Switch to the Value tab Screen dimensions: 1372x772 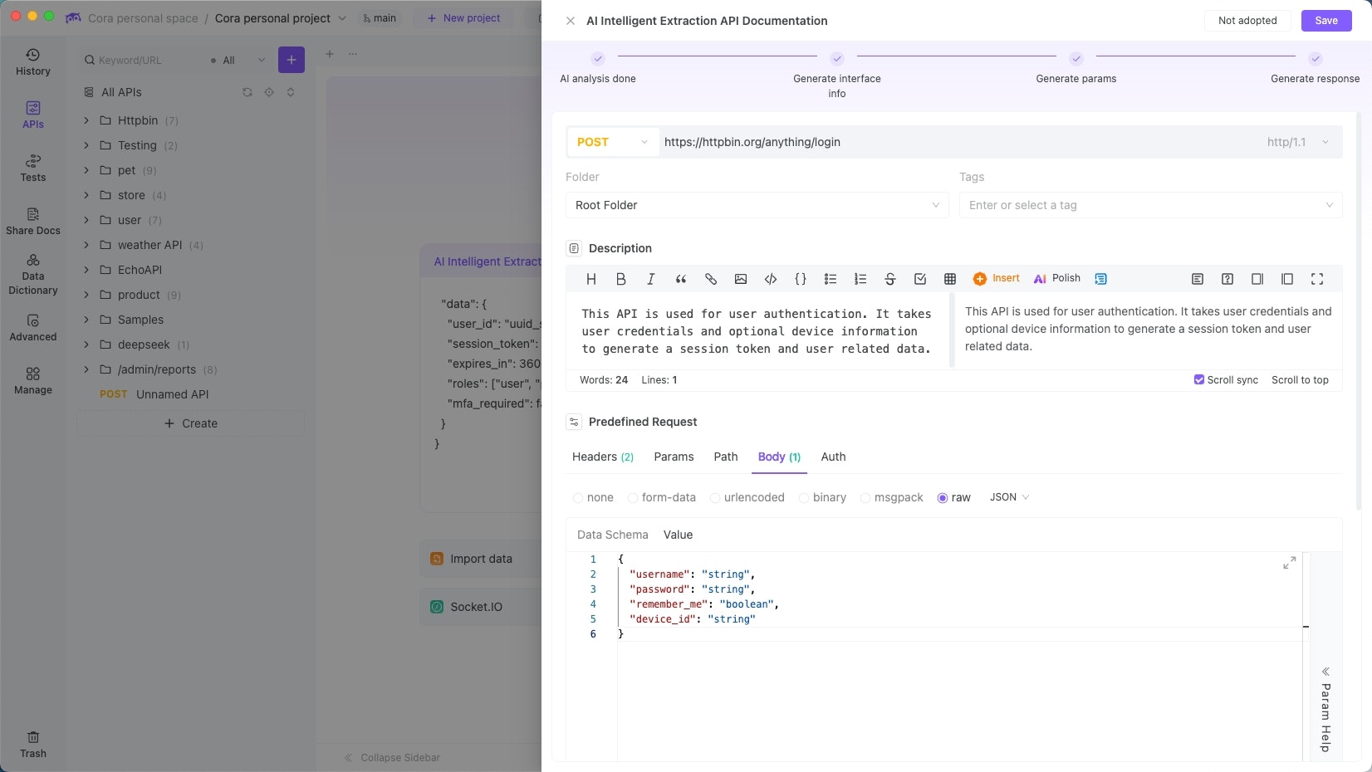pyautogui.click(x=678, y=535)
